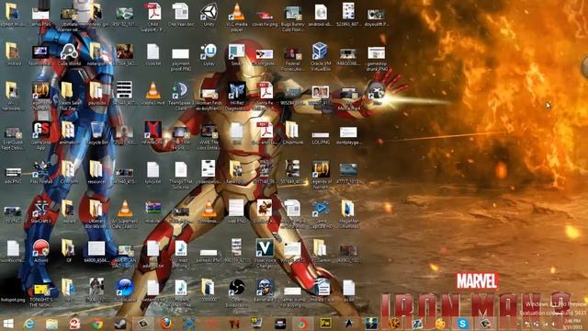
Task: Open Adobe Fireworks from taskbar
Action: [x=325, y=324]
